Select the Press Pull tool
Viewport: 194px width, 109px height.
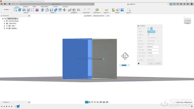click(x=42, y=10)
